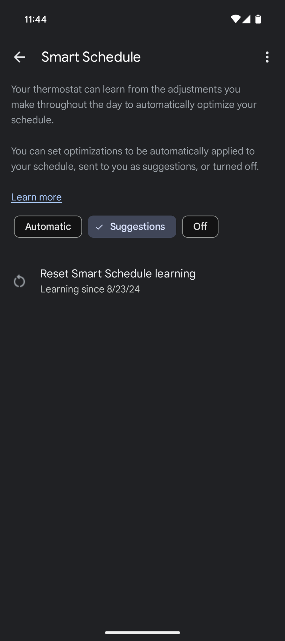Go back using the arrow icon
The width and height of the screenshot is (285, 641).
click(x=19, y=57)
